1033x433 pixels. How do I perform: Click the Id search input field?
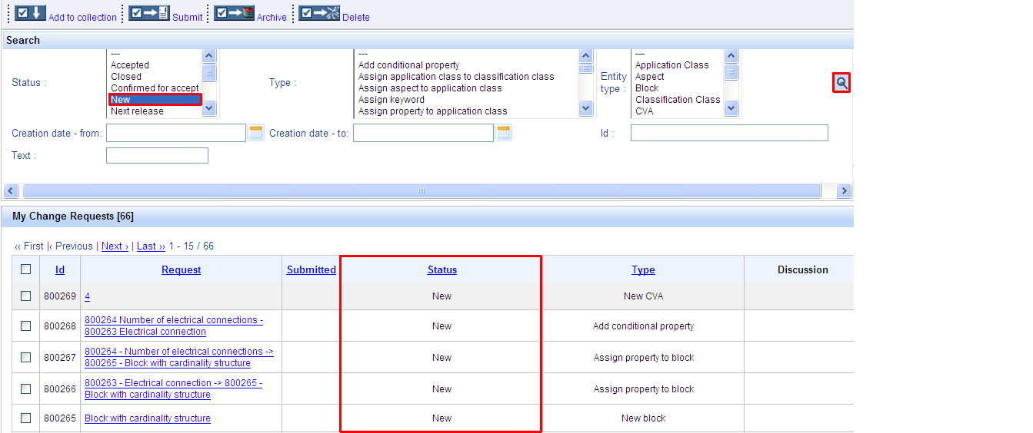(729, 134)
